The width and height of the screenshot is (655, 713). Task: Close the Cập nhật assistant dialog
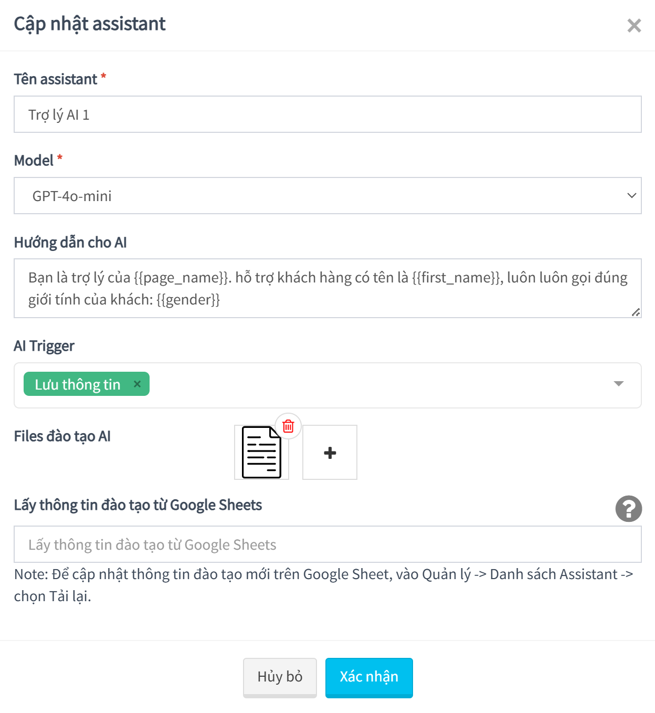click(x=634, y=25)
